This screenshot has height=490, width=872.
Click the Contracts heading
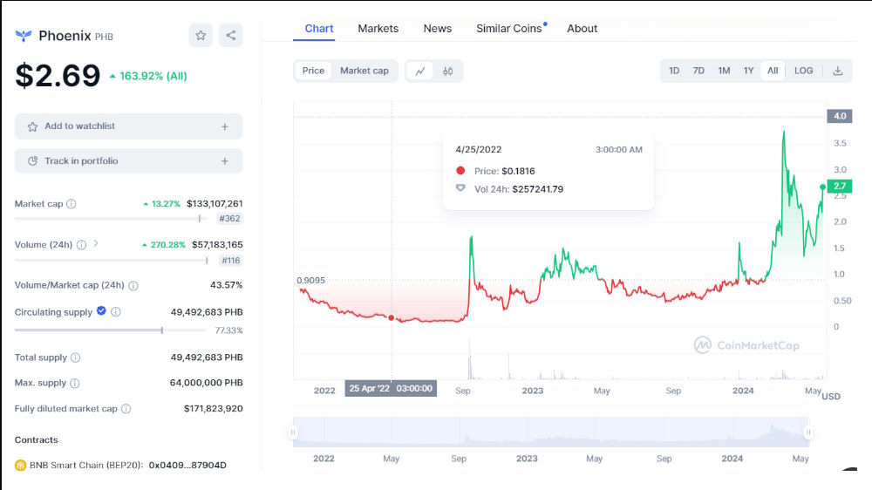coord(36,440)
